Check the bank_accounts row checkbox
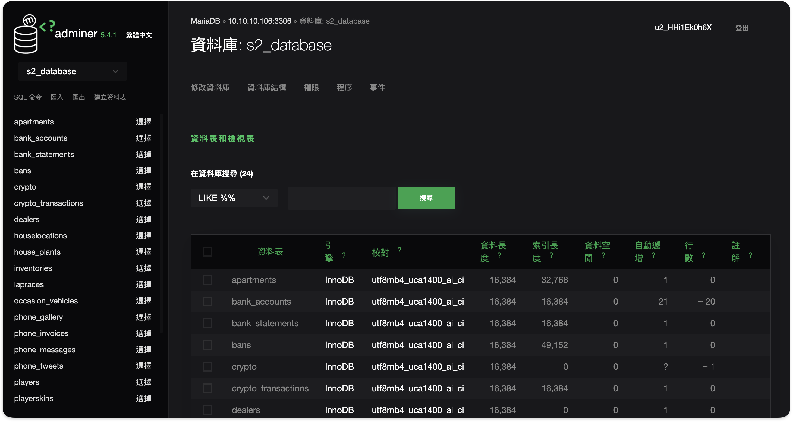The height and width of the screenshot is (422, 793). (x=207, y=302)
